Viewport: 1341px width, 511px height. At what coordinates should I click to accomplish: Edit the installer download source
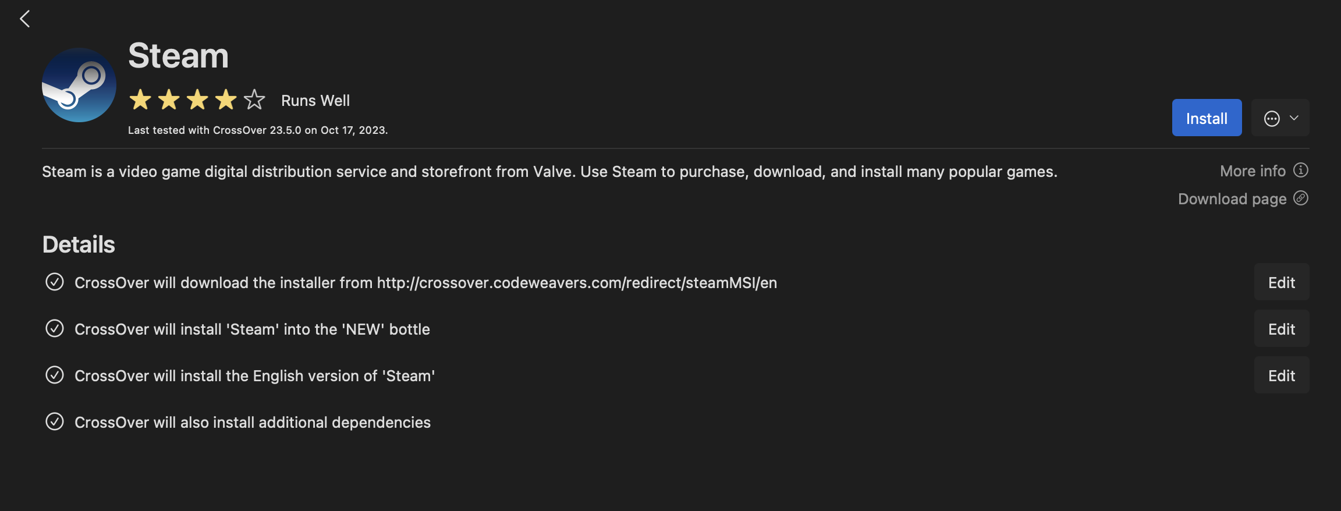tap(1281, 282)
